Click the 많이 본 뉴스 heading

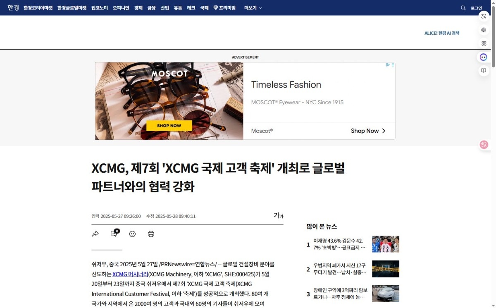(x=322, y=227)
